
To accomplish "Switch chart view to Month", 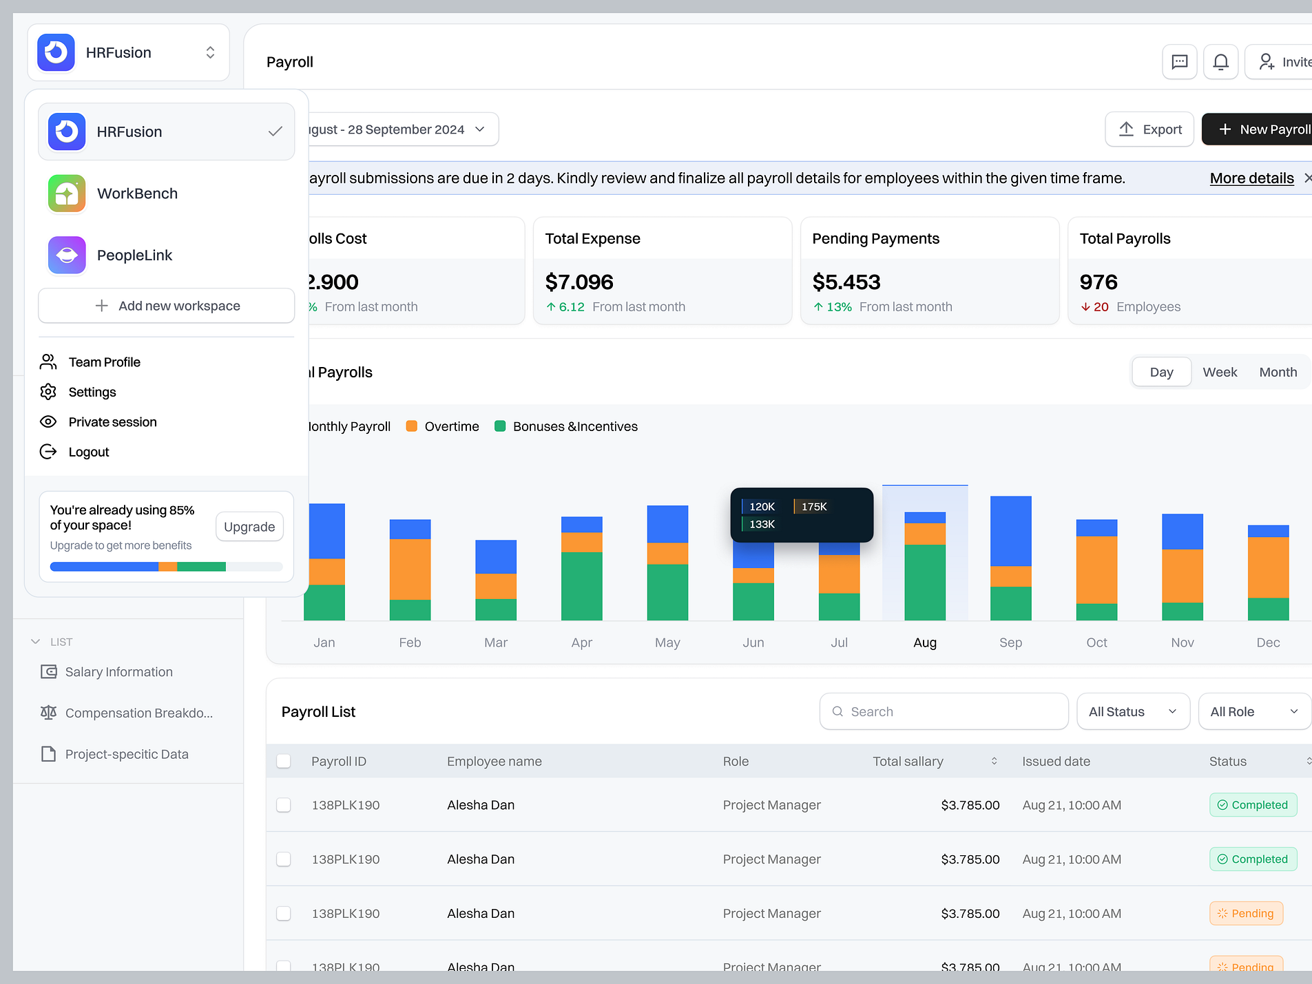I will coord(1278,372).
